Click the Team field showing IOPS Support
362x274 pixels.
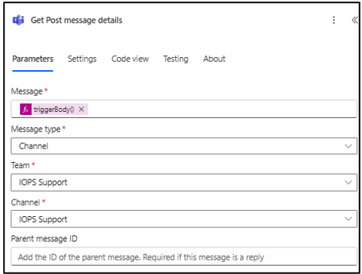pos(184,183)
